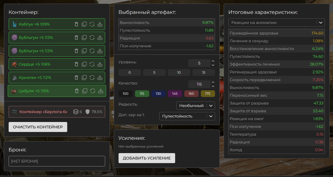Choose the purple 145 quality swatch
333x177 pixels.
coord(175,94)
